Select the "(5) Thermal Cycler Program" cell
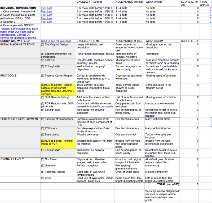Viewport: 212px width, 203px height. coord(58,76)
